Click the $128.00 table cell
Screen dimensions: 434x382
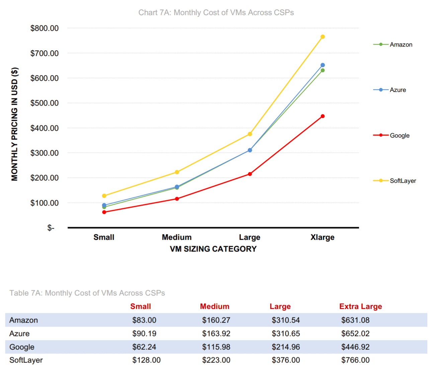coord(147,360)
